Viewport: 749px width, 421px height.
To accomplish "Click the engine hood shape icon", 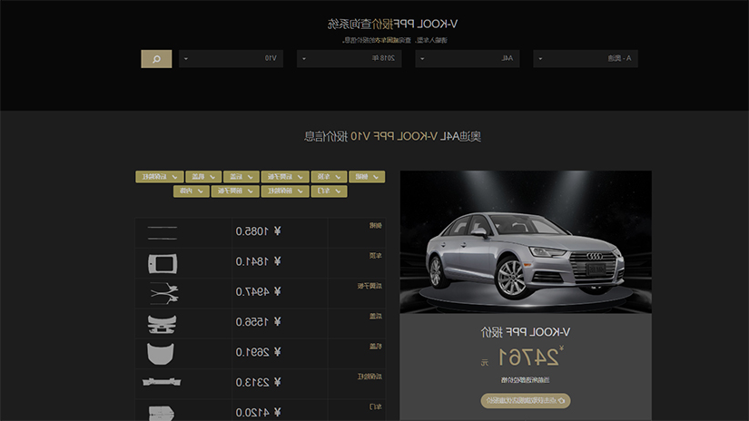I will click(x=161, y=354).
